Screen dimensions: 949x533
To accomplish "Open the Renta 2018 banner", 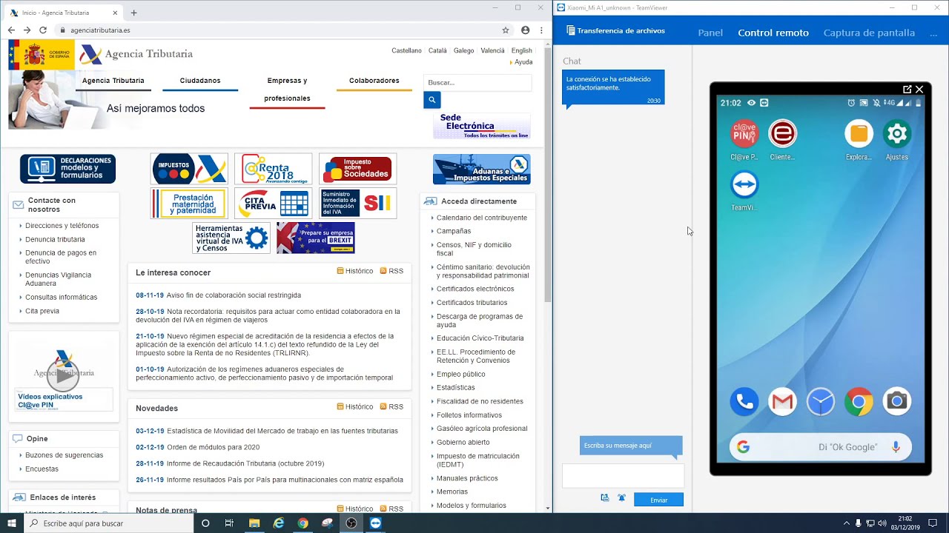I will tap(274, 169).
